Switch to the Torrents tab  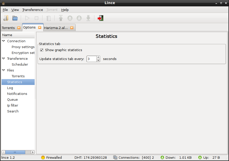coord(8,28)
